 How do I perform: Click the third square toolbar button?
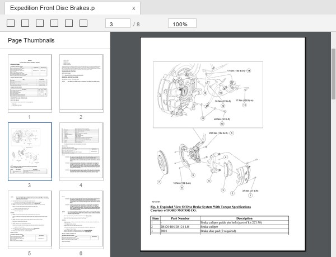40,23
